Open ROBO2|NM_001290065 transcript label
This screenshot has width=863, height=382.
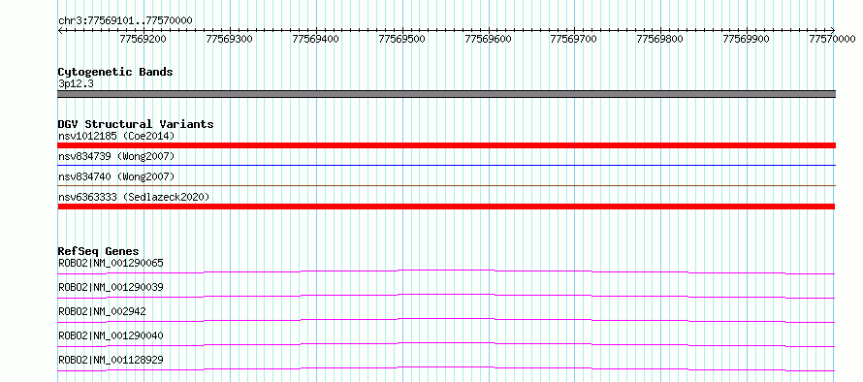[x=111, y=263]
